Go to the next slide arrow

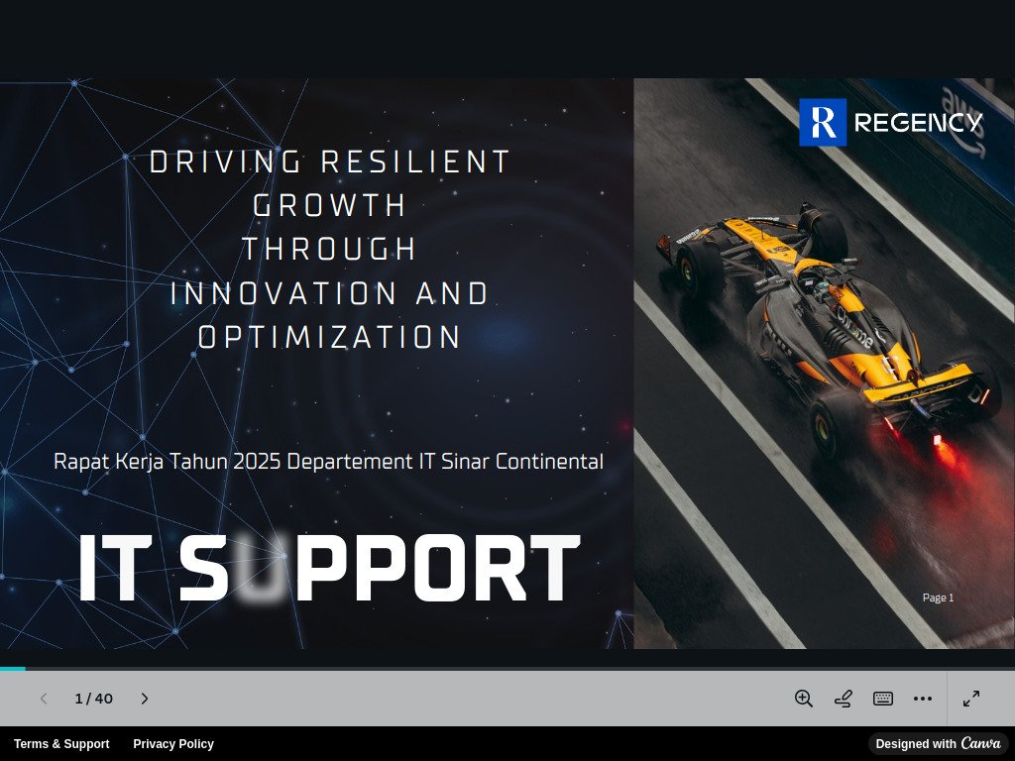(x=145, y=699)
